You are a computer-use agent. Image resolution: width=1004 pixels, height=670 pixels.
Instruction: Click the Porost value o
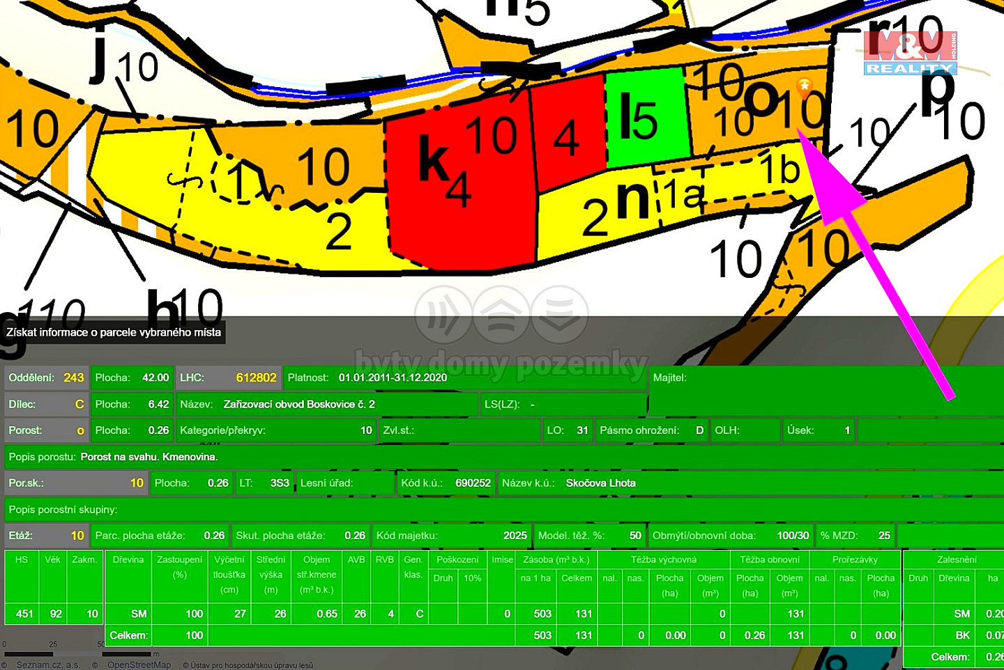(x=80, y=430)
